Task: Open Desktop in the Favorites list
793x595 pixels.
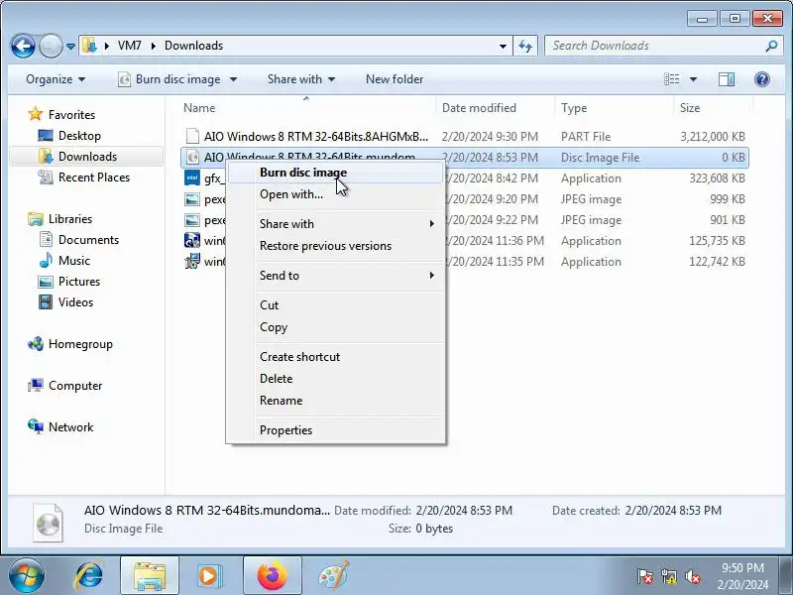Action: [79, 136]
